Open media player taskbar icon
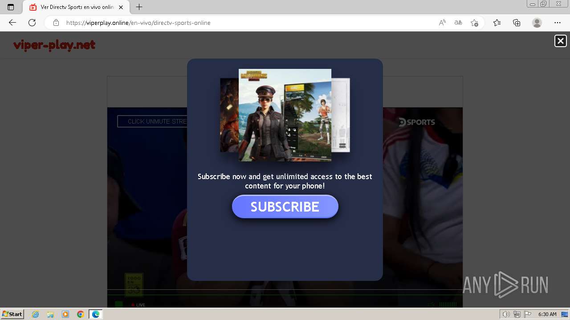570x320 pixels. tap(65, 314)
